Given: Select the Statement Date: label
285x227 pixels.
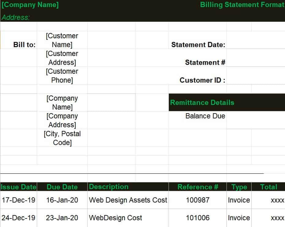Looking at the screenshot, I should coord(198,45).
